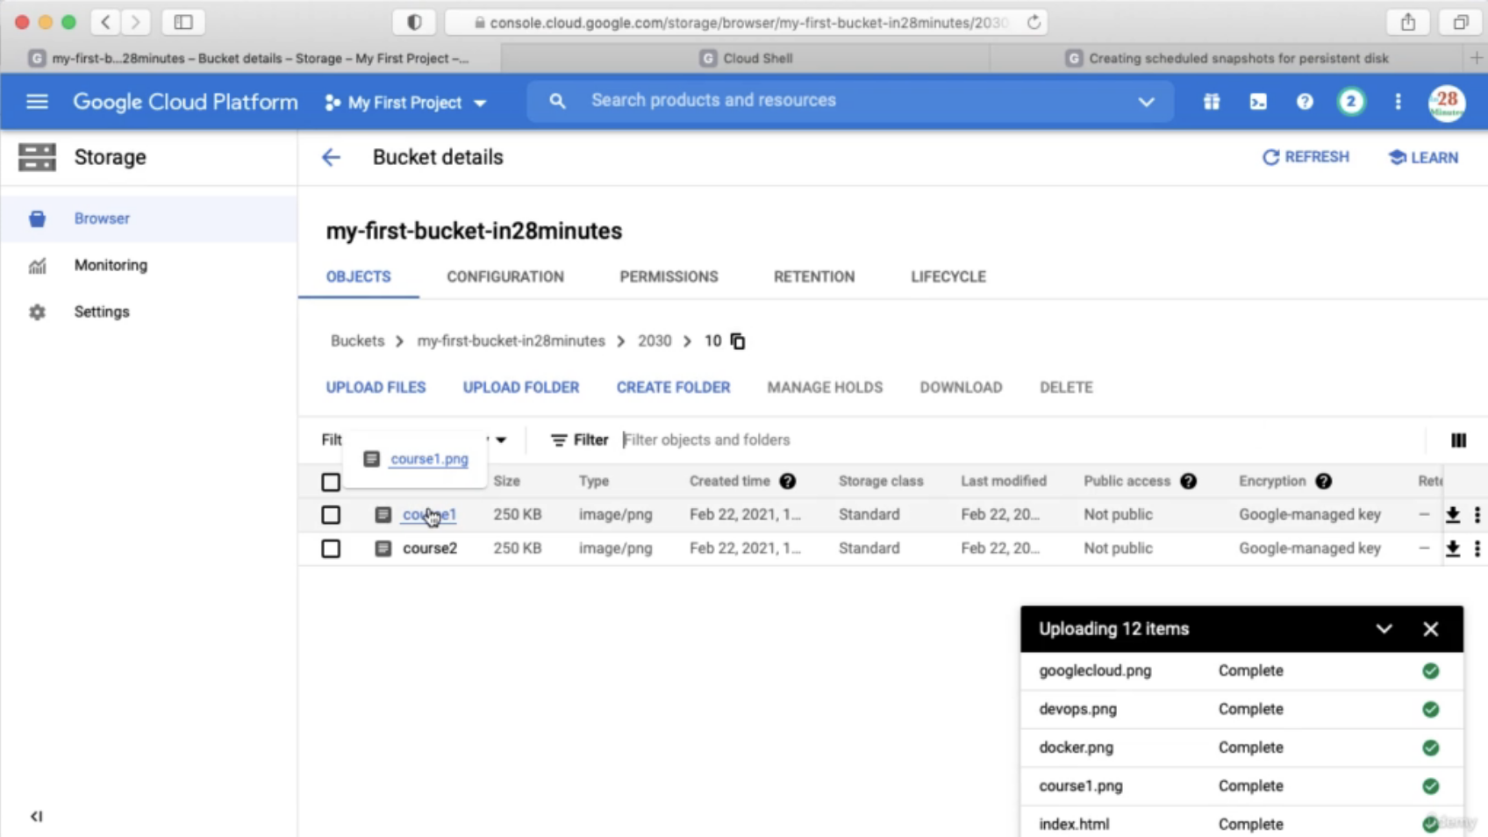Viewport: 1488px width, 837px height.
Task: Go to my-first-bucket-in28minutes breadcrumb
Action: click(511, 340)
